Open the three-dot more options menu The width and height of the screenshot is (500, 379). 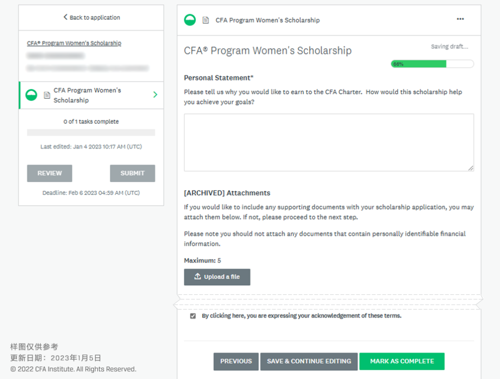460,19
